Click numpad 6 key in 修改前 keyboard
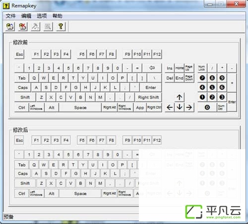Viewport: 248px width, 224px height. pyautogui.click(x=222, y=87)
